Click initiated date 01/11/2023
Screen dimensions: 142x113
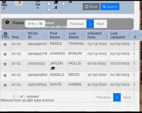97,63
